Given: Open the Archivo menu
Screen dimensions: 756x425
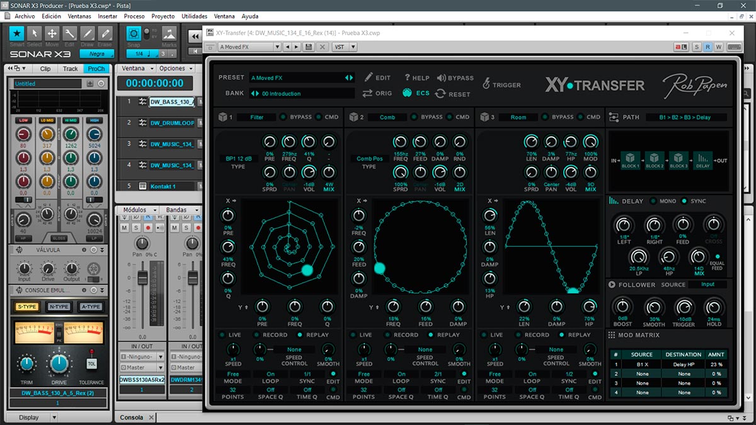Looking at the screenshot, I should click(25, 16).
